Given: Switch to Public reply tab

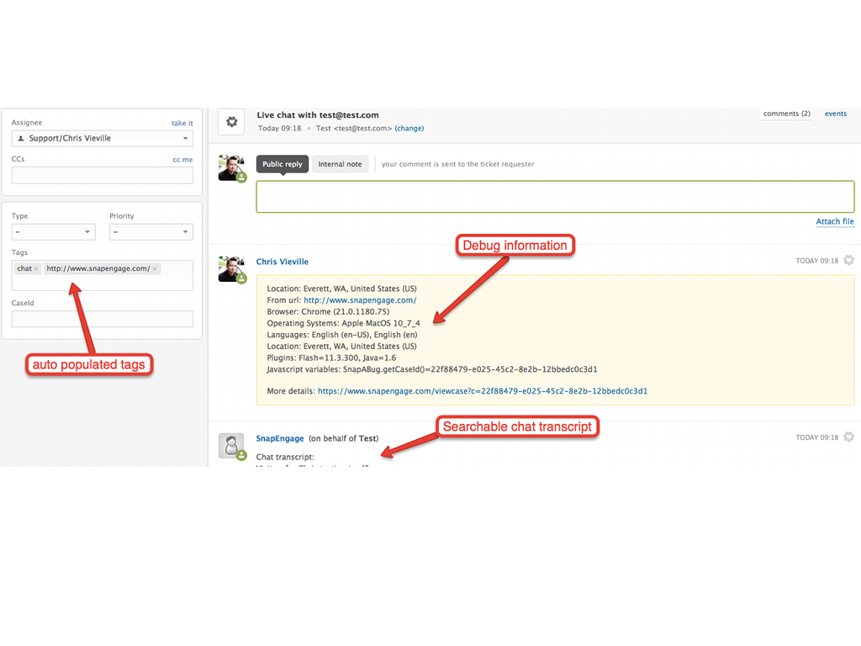Looking at the screenshot, I should [x=283, y=164].
